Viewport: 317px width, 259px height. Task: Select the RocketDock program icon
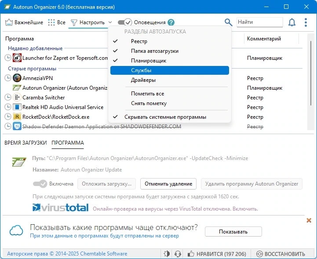point(17,117)
